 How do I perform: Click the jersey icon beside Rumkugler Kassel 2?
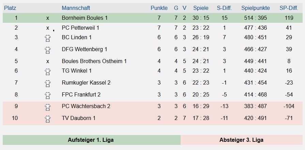pyautogui.click(x=48, y=84)
